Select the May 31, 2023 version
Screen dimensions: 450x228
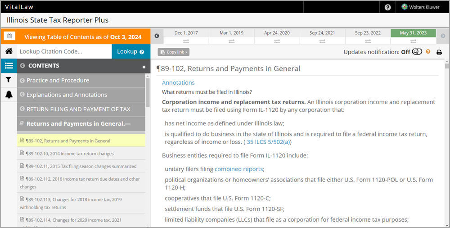[x=413, y=33]
